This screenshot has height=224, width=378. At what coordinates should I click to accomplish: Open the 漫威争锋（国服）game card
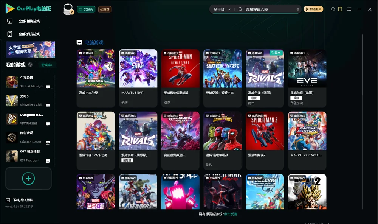tap(265, 78)
